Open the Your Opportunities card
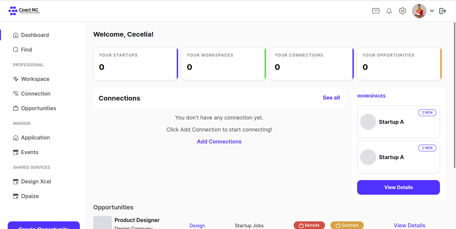Screen dimensions: 456x229 click(399, 64)
